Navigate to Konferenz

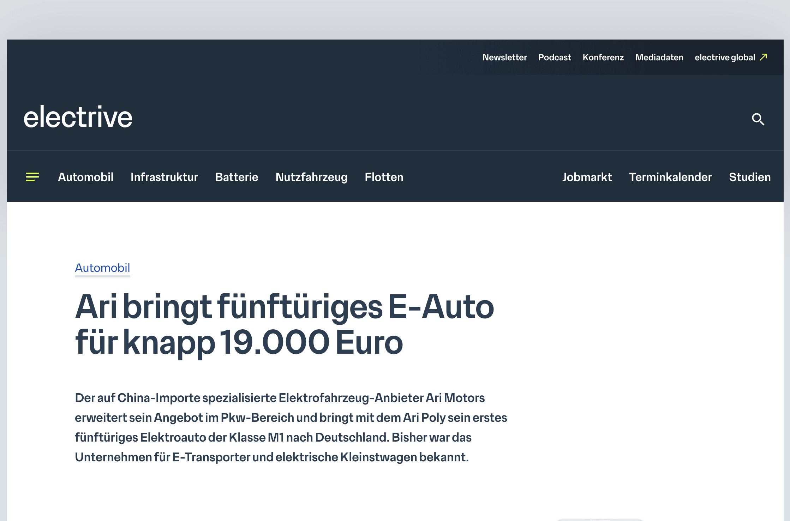tap(603, 57)
